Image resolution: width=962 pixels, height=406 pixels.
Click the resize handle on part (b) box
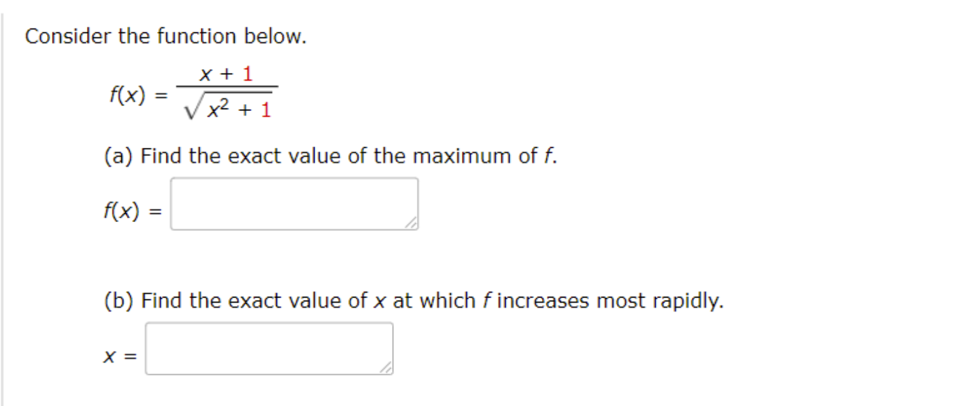386,367
